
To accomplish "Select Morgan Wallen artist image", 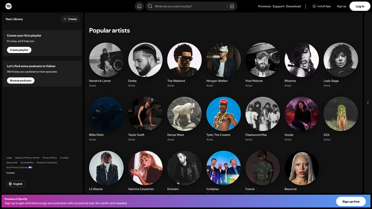I will tap(223, 60).
